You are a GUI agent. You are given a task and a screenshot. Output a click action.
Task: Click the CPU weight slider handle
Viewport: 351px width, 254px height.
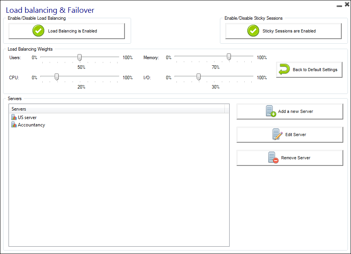57,77
